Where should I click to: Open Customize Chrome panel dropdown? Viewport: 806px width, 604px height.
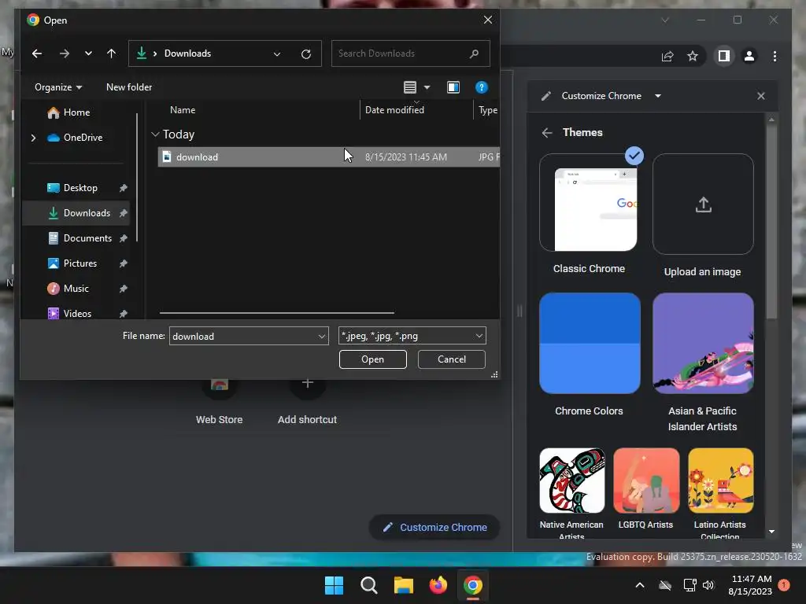point(658,96)
